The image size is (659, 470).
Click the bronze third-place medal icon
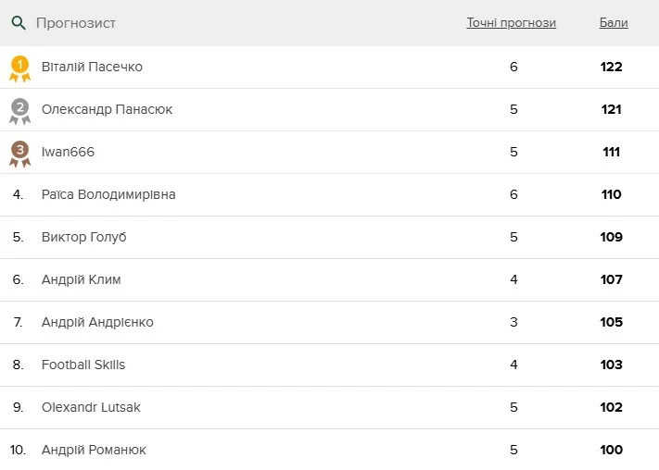[x=19, y=153]
